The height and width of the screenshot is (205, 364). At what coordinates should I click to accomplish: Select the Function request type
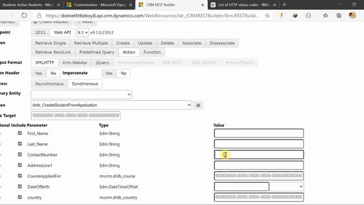point(152,52)
